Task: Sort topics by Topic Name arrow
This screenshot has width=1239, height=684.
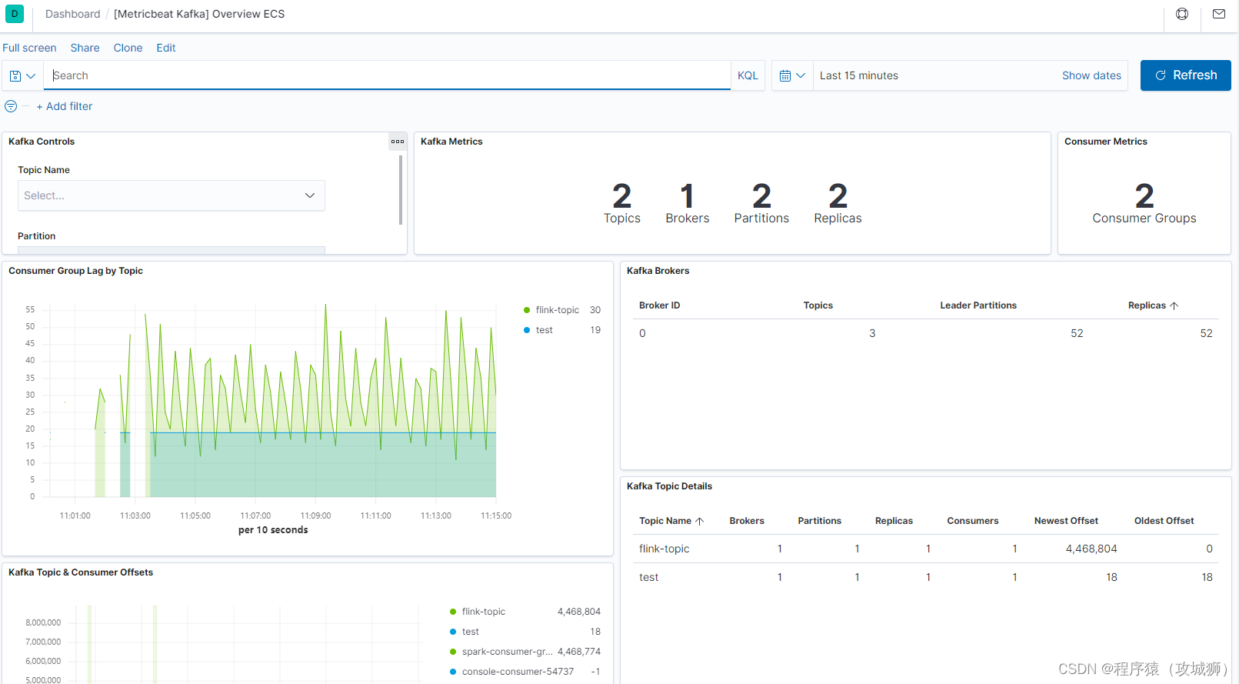Action: [x=699, y=521]
